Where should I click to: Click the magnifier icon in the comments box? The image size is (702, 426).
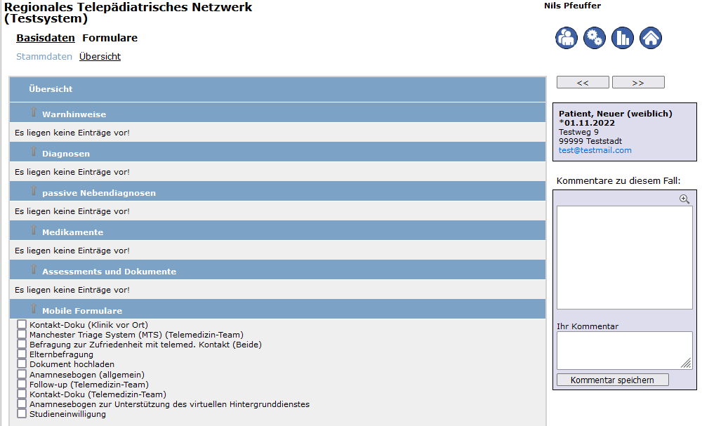(x=684, y=199)
